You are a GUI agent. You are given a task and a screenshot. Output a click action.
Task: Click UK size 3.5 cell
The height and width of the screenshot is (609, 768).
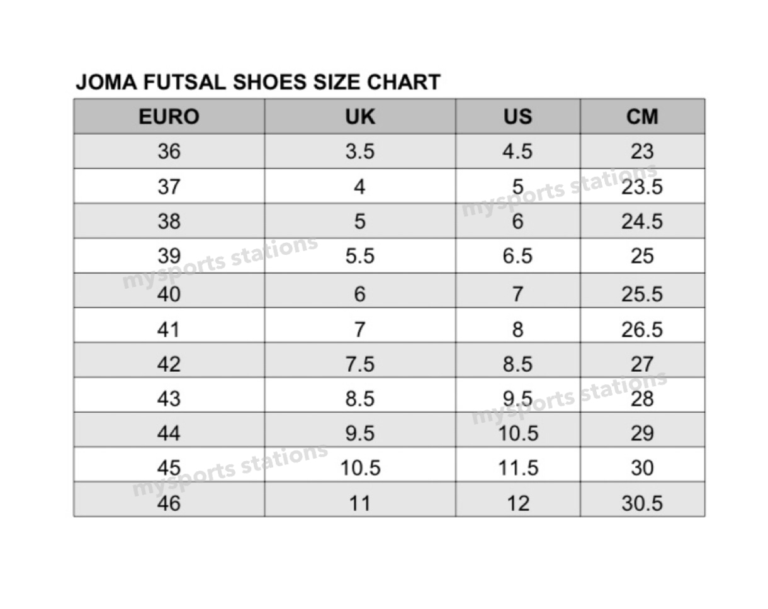pyautogui.click(x=360, y=151)
